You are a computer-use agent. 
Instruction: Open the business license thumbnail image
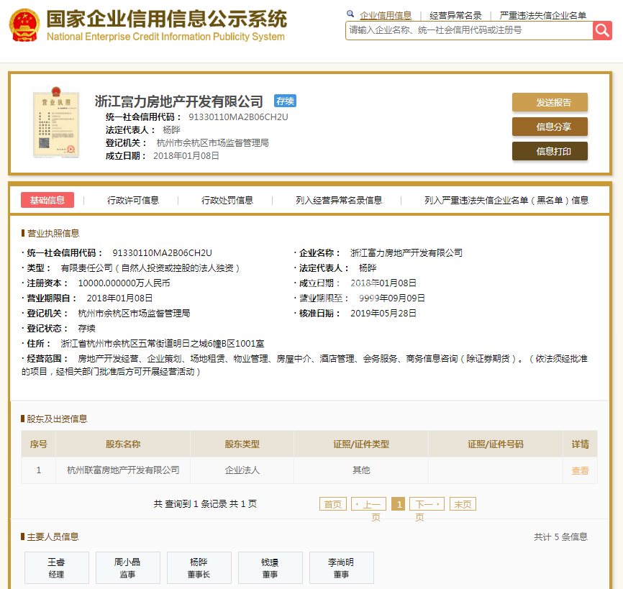[56, 122]
